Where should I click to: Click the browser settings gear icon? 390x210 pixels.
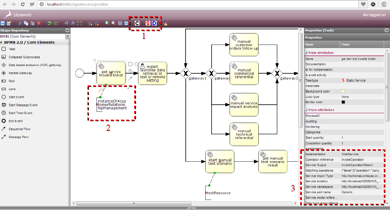pyautogui.click(x=373, y=4)
